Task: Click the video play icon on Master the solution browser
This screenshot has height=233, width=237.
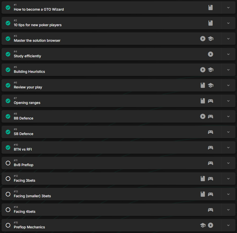Action: [x=203, y=39]
